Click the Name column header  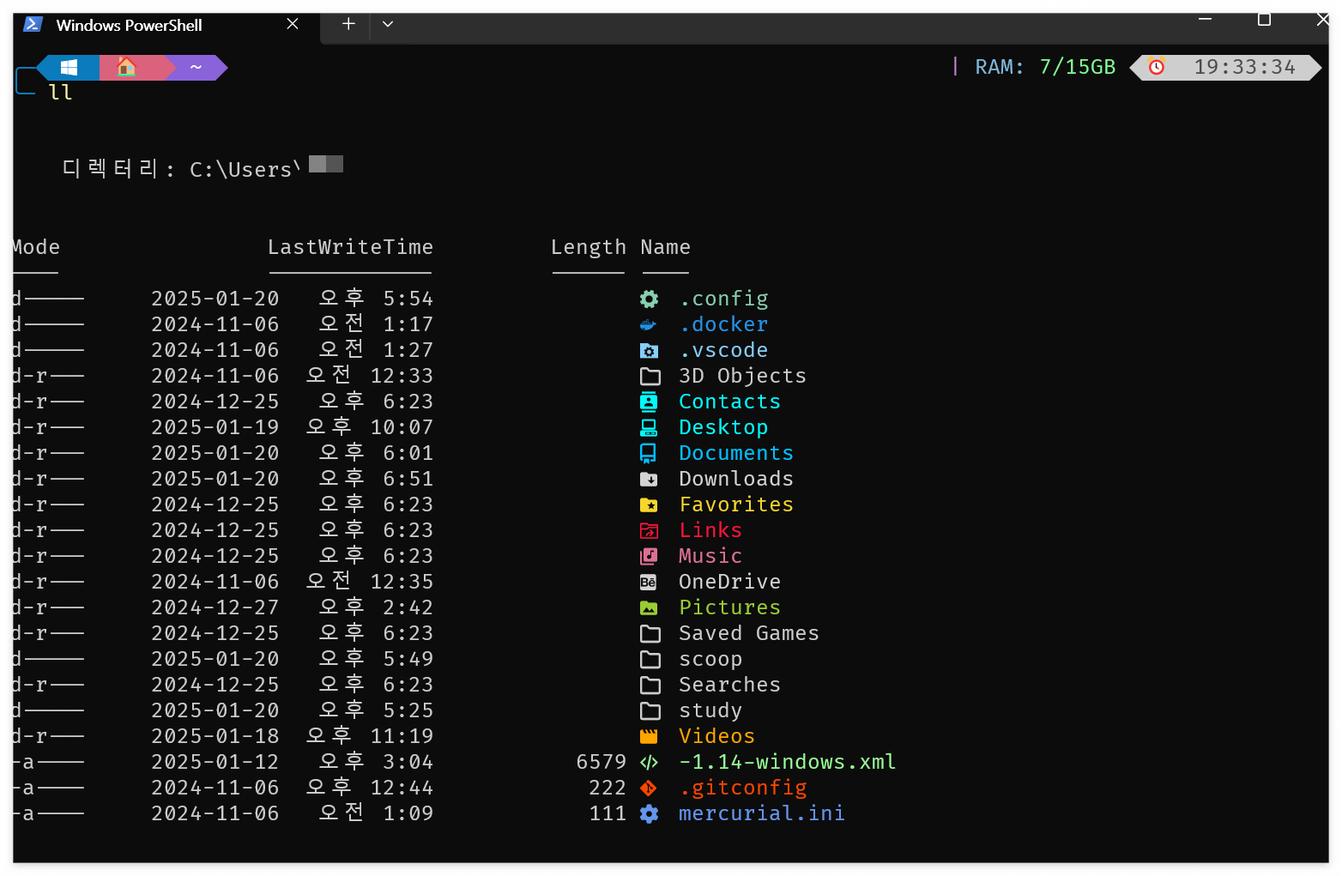(665, 247)
